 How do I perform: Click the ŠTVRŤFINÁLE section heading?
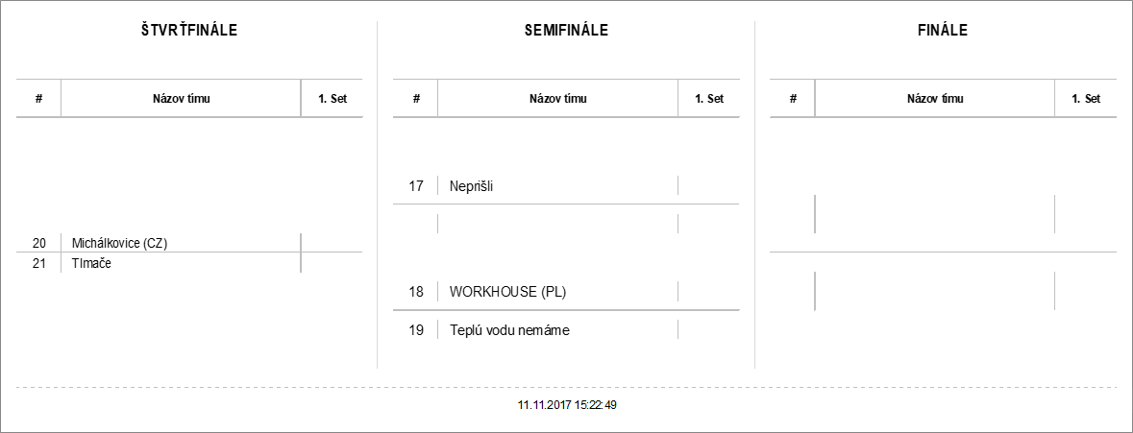[189, 30]
